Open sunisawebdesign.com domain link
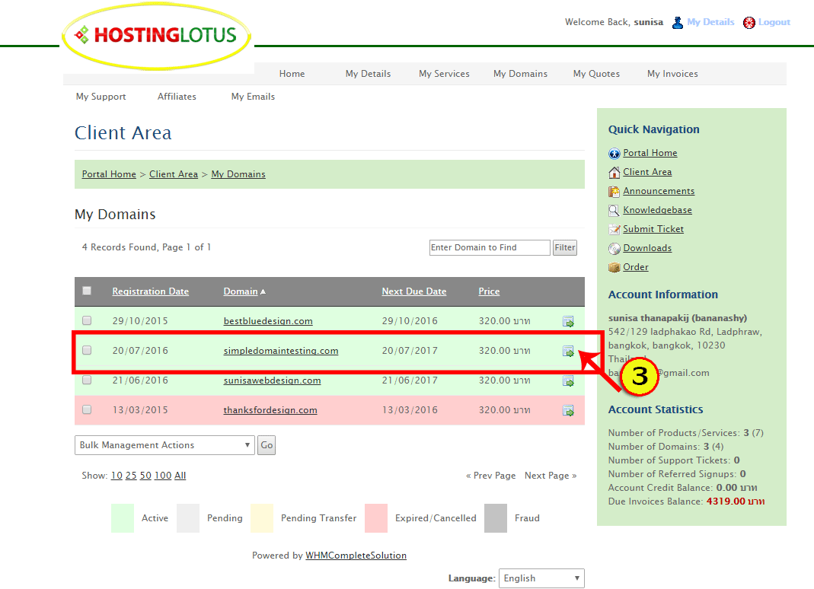 [x=272, y=380]
